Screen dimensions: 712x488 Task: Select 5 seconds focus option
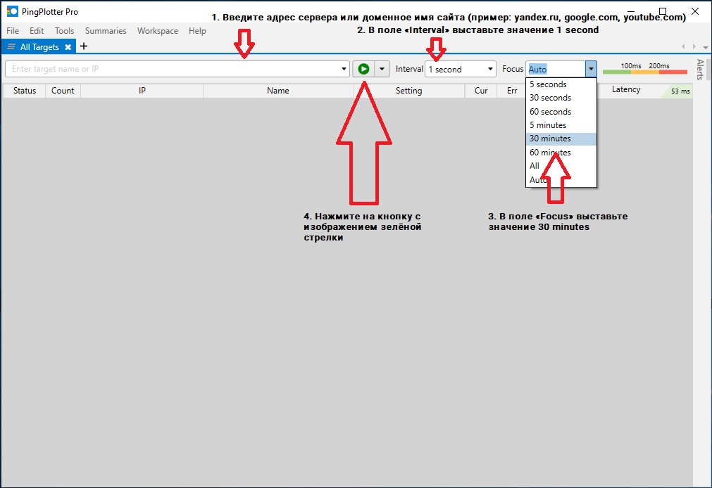561,84
